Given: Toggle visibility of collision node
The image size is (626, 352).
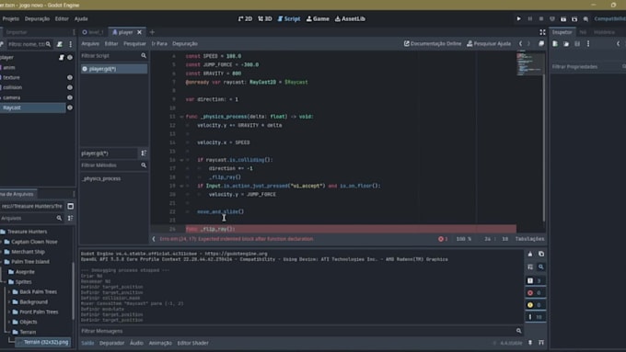Looking at the screenshot, I should point(70,87).
